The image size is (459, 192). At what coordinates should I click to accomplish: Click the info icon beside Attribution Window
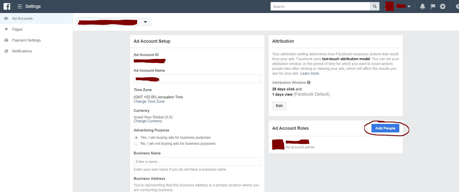(309, 83)
